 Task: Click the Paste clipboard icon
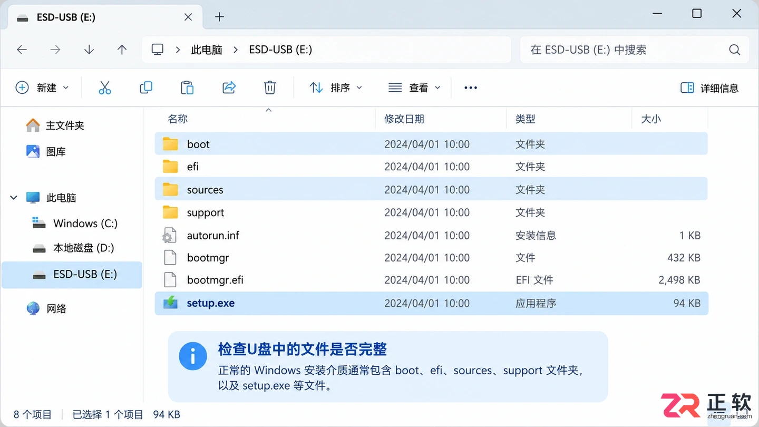[x=187, y=88]
